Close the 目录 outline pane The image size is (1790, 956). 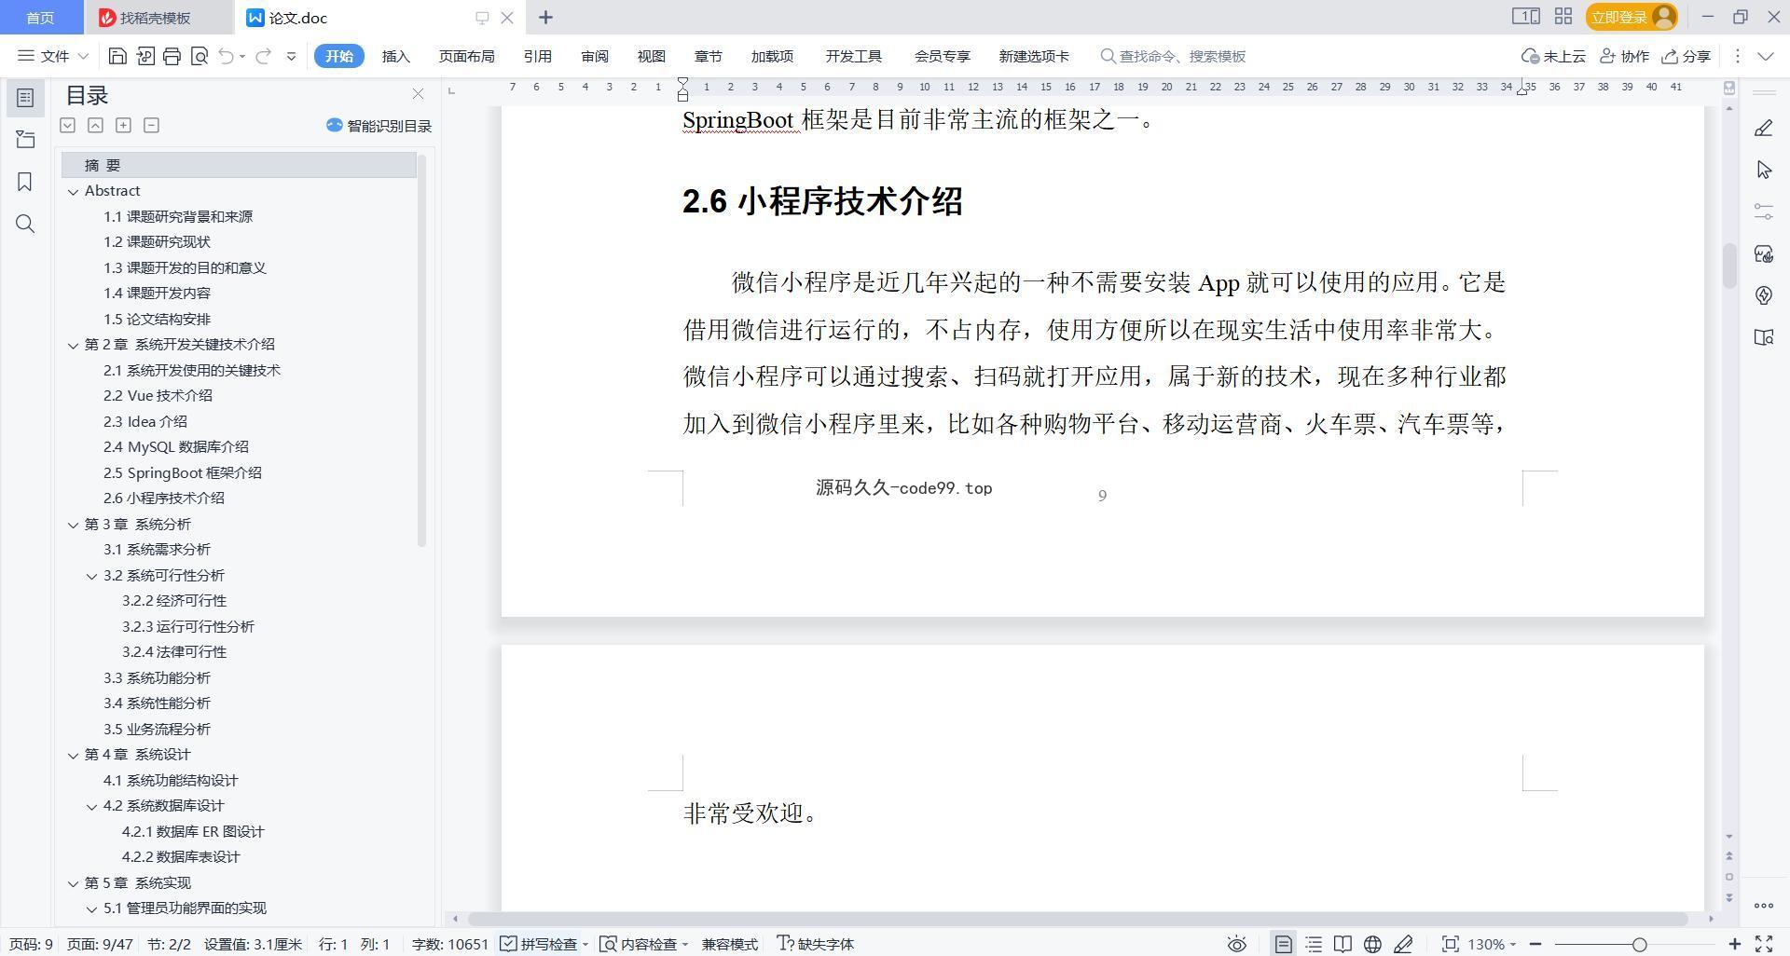click(x=418, y=94)
